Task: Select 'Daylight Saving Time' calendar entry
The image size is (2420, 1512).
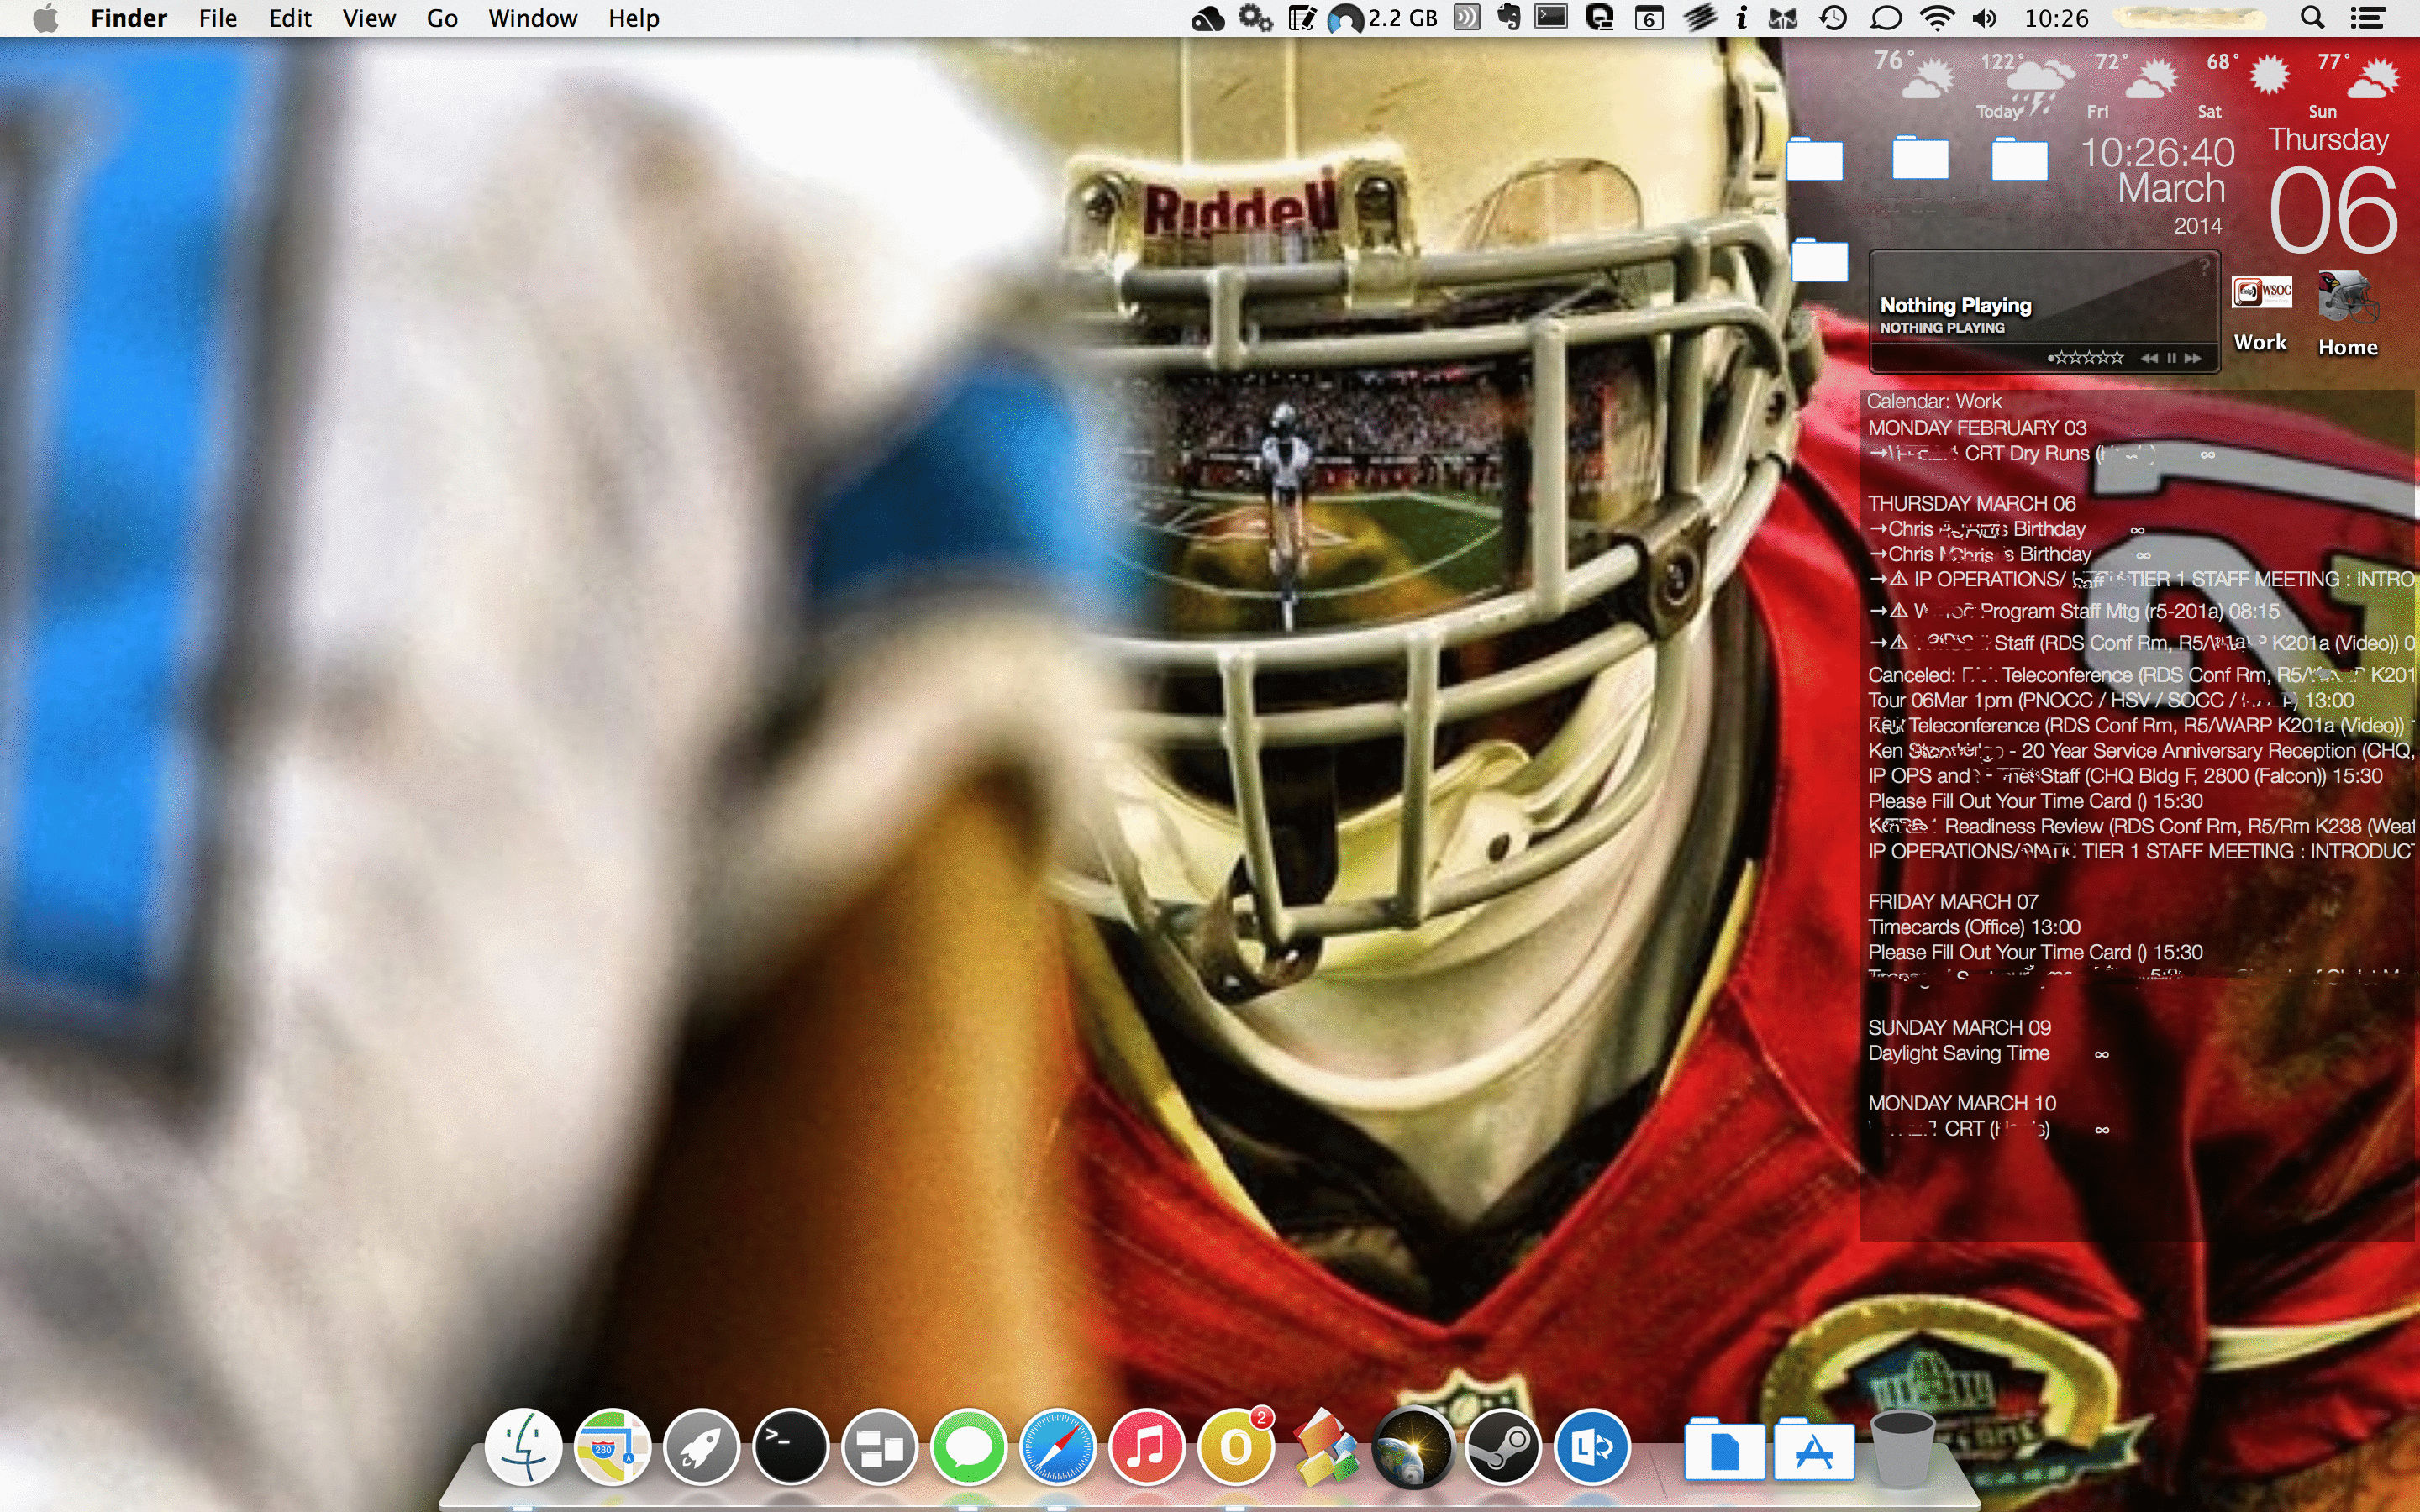Action: pos(1959,1053)
